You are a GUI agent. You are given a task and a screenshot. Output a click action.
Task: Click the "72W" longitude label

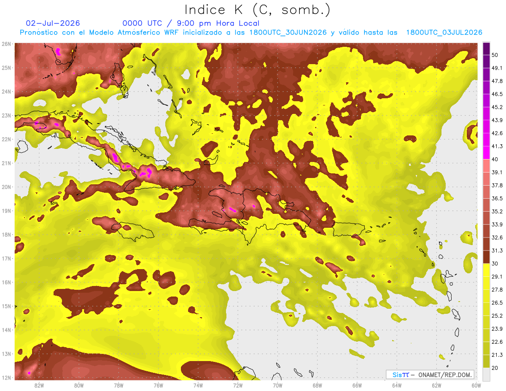(x=238, y=385)
